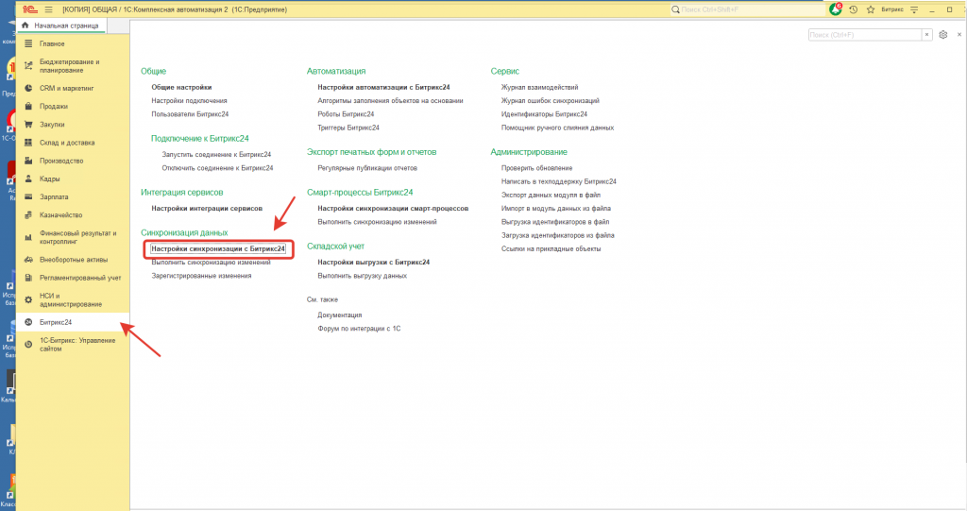Click Импорт в модуль данных из файла
Viewport: 967px width, 511px height.
(556, 209)
